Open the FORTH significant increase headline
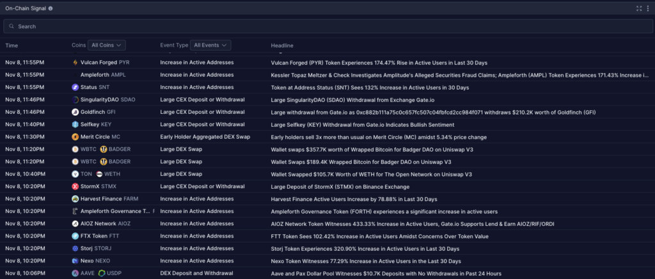The image size is (655, 279). 384,211
